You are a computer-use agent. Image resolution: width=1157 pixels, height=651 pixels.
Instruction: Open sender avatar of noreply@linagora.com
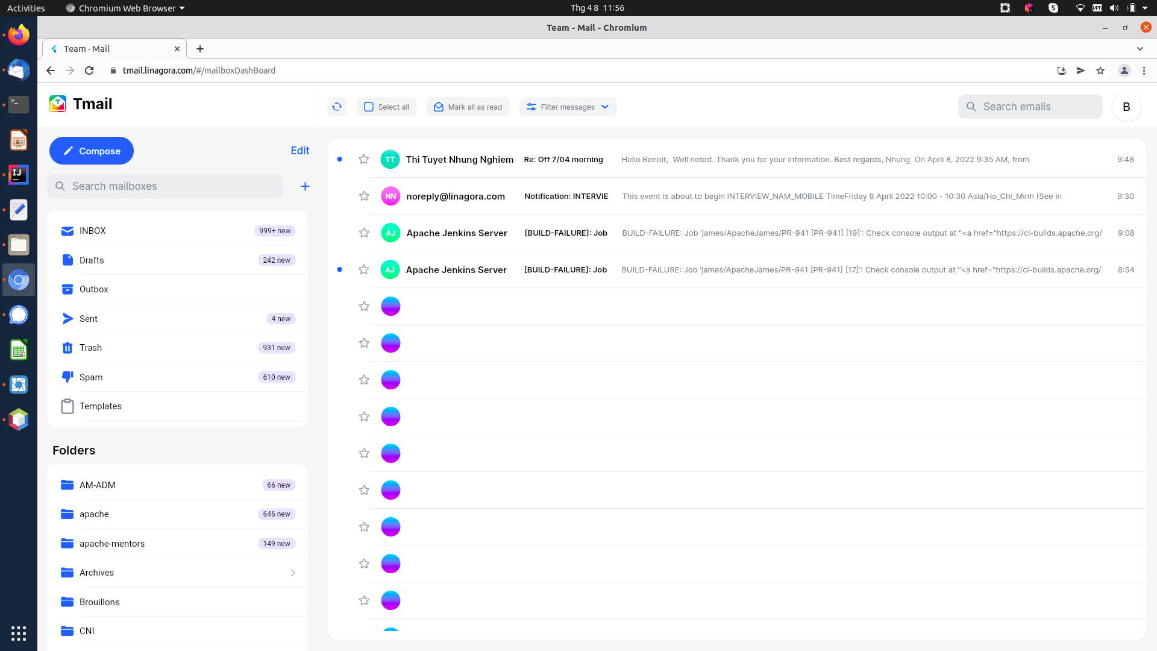click(391, 196)
